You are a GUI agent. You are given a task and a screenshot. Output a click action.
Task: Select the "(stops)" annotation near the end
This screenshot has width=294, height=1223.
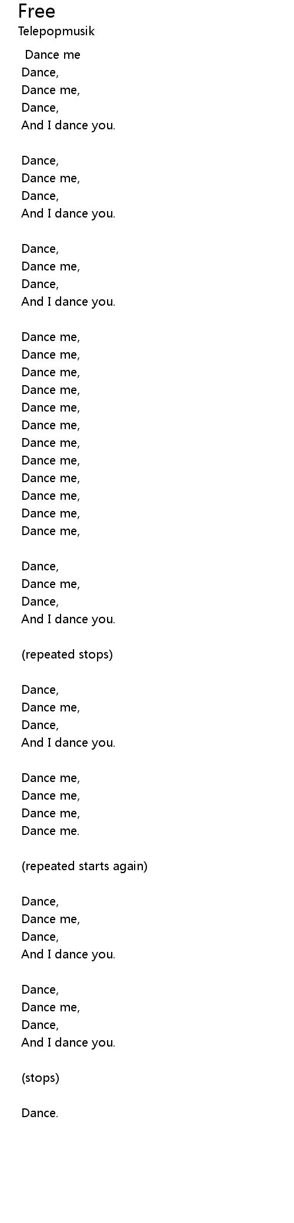(41, 1078)
